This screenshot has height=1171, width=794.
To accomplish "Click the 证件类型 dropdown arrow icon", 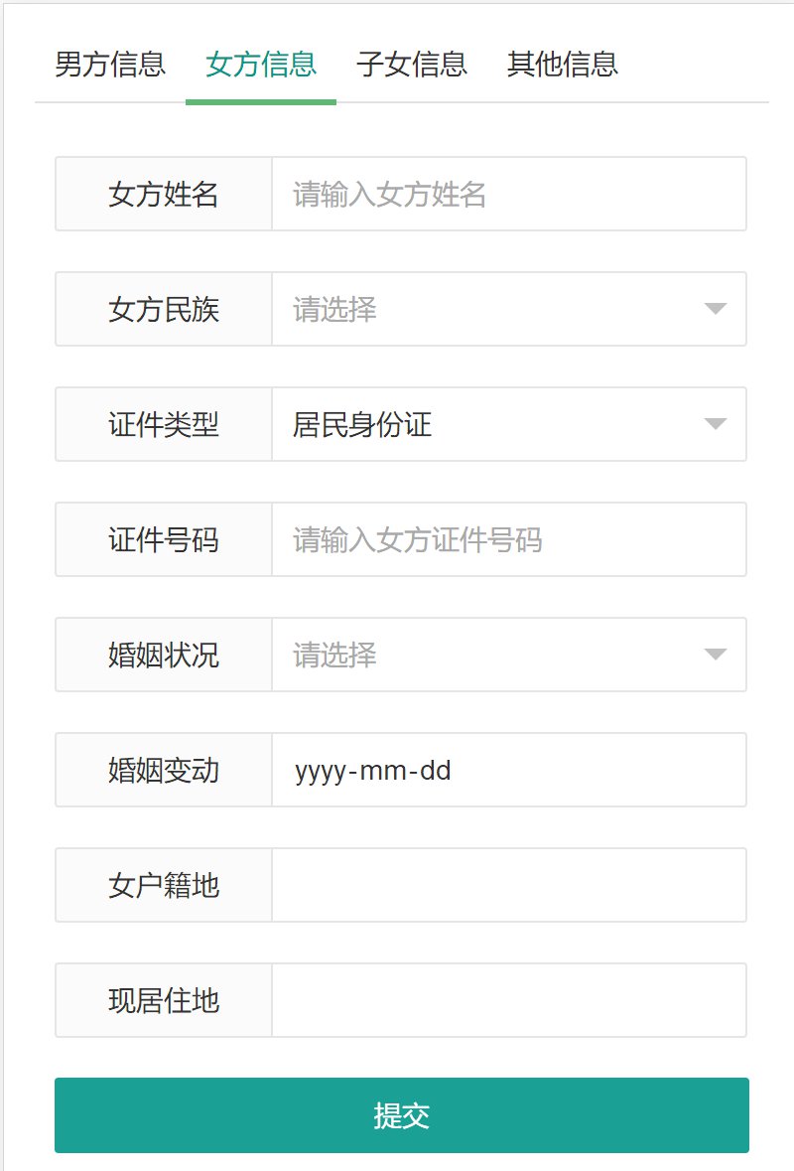I will pyautogui.click(x=716, y=424).
